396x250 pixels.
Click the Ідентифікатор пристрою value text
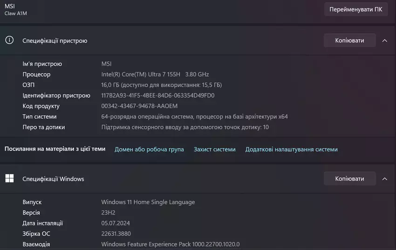point(158,95)
